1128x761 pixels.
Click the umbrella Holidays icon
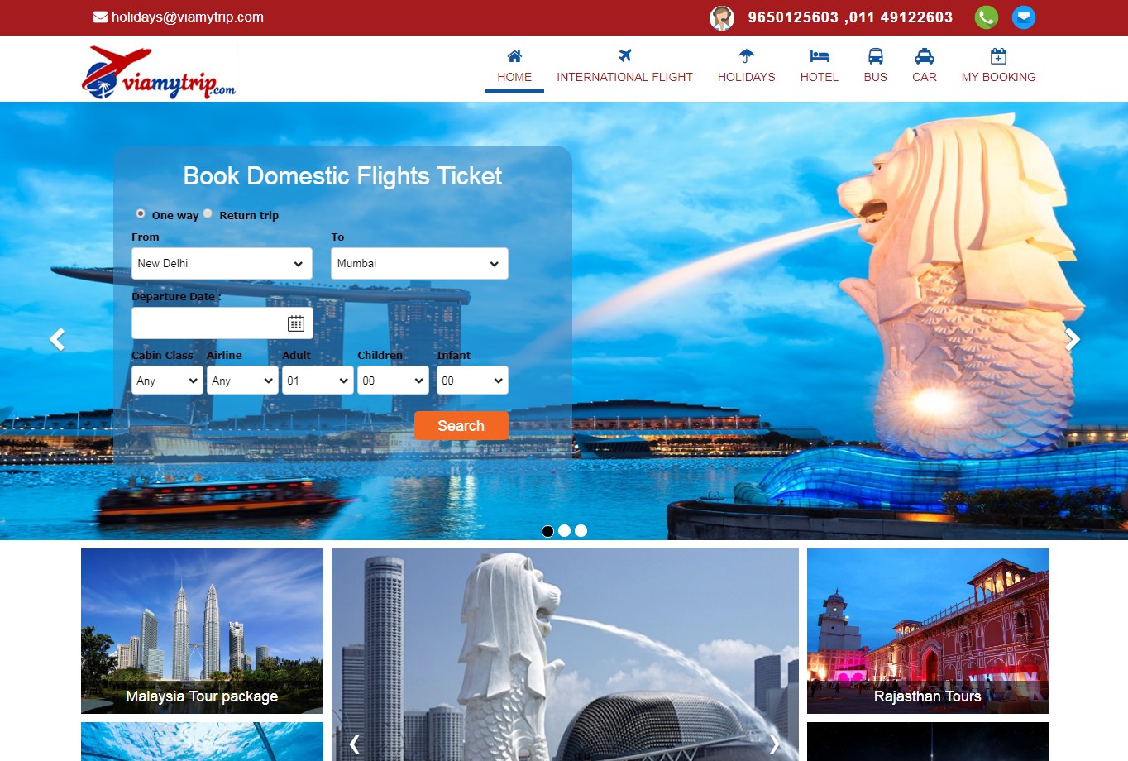pos(746,56)
